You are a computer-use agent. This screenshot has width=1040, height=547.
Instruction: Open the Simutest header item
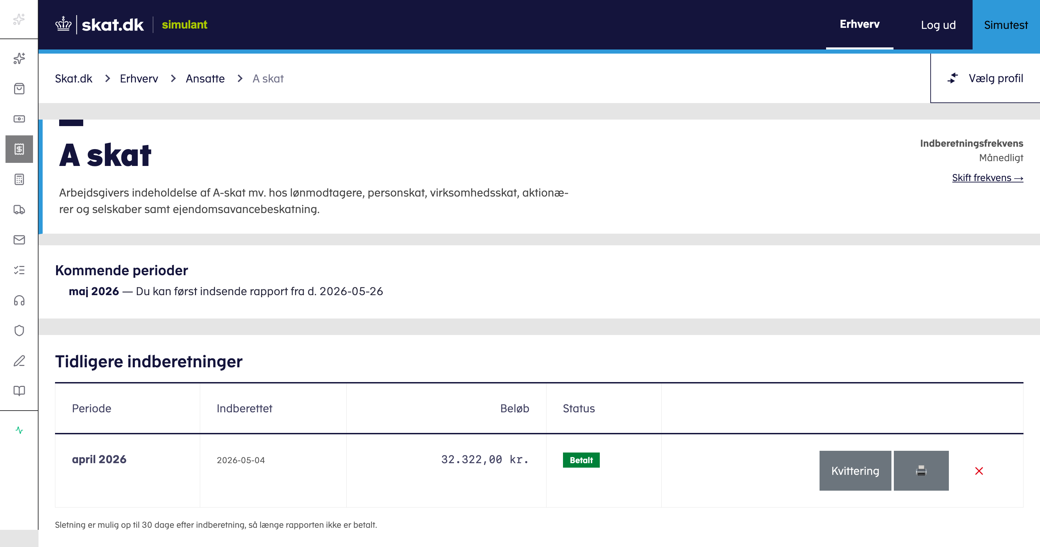(x=1006, y=25)
